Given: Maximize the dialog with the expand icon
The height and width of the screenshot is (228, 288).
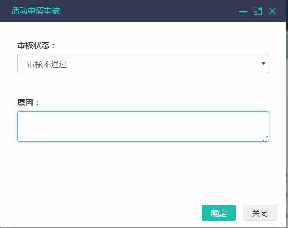Looking at the screenshot, I should (x=258, y=11).
